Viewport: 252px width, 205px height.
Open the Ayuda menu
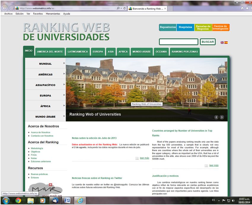66,14
